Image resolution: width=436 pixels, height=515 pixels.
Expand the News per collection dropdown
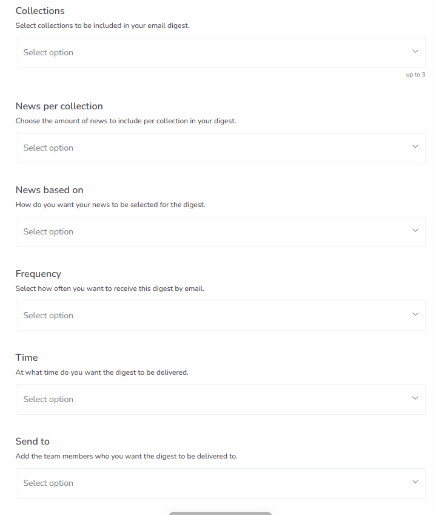[x=220, y=148]
